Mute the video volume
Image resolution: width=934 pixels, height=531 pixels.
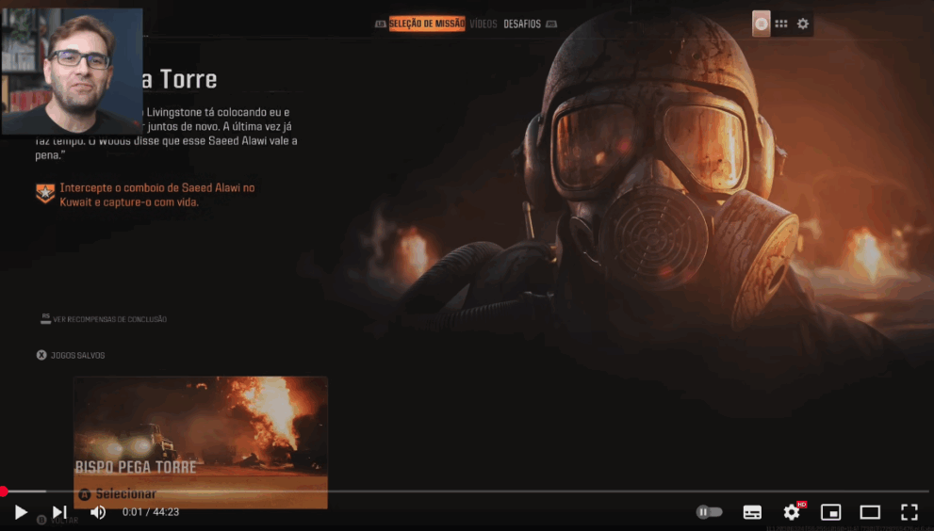pyautogui.click(x=98, y=512)
